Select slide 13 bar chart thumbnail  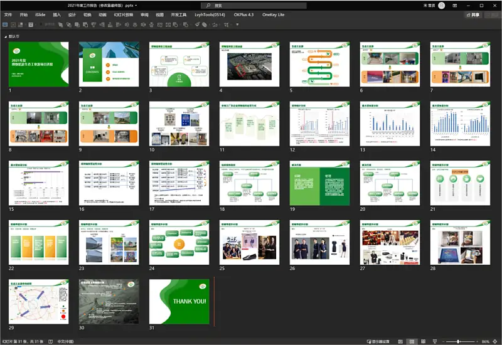[x=390, y=124]
